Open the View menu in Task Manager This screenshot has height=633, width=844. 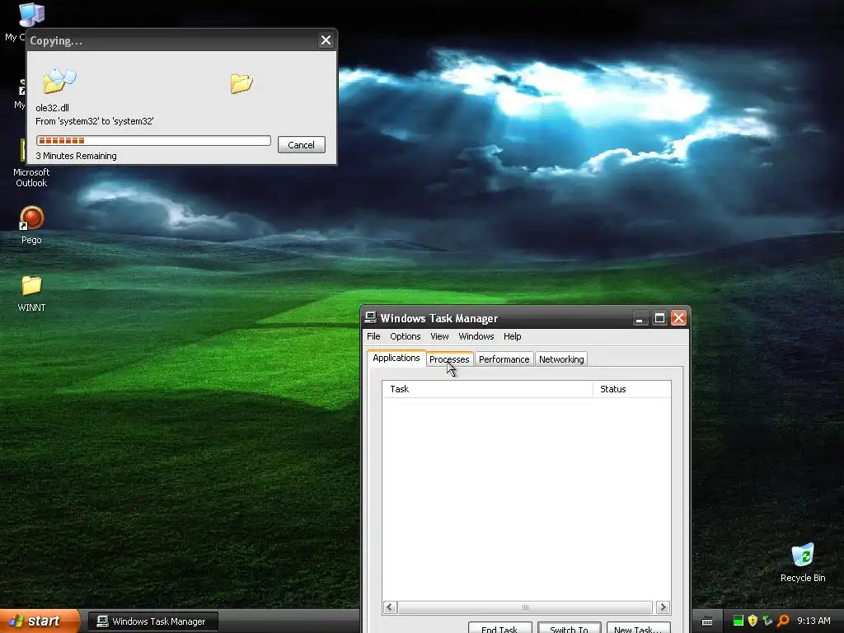[x=439, y=336]
